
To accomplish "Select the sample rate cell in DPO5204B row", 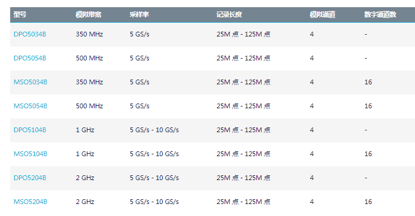I will tap(155, 178).
